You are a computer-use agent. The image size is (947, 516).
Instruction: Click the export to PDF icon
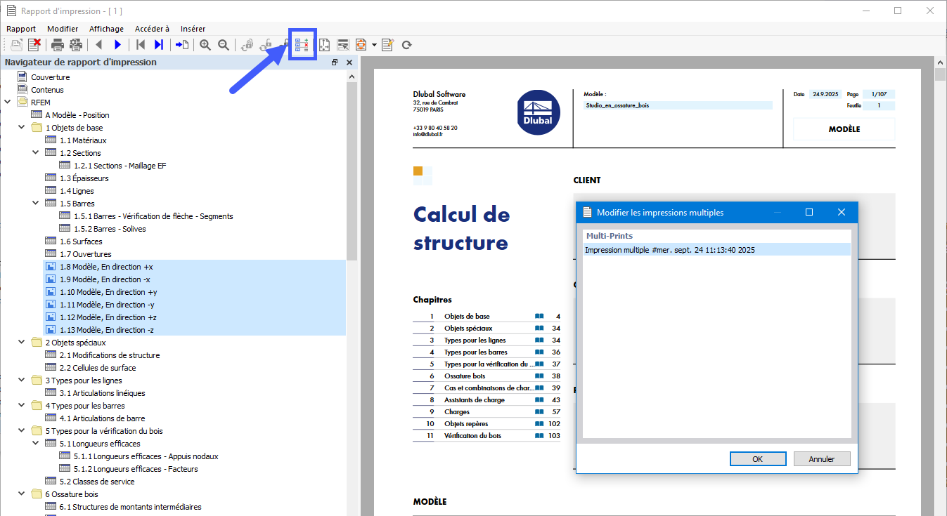[x=361, y=44]
